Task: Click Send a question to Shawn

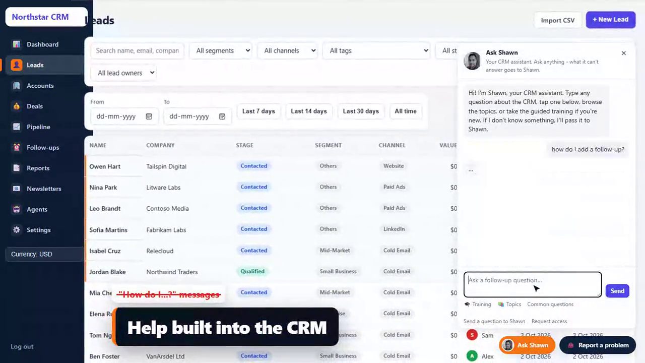Action: (x=494, y=321)
